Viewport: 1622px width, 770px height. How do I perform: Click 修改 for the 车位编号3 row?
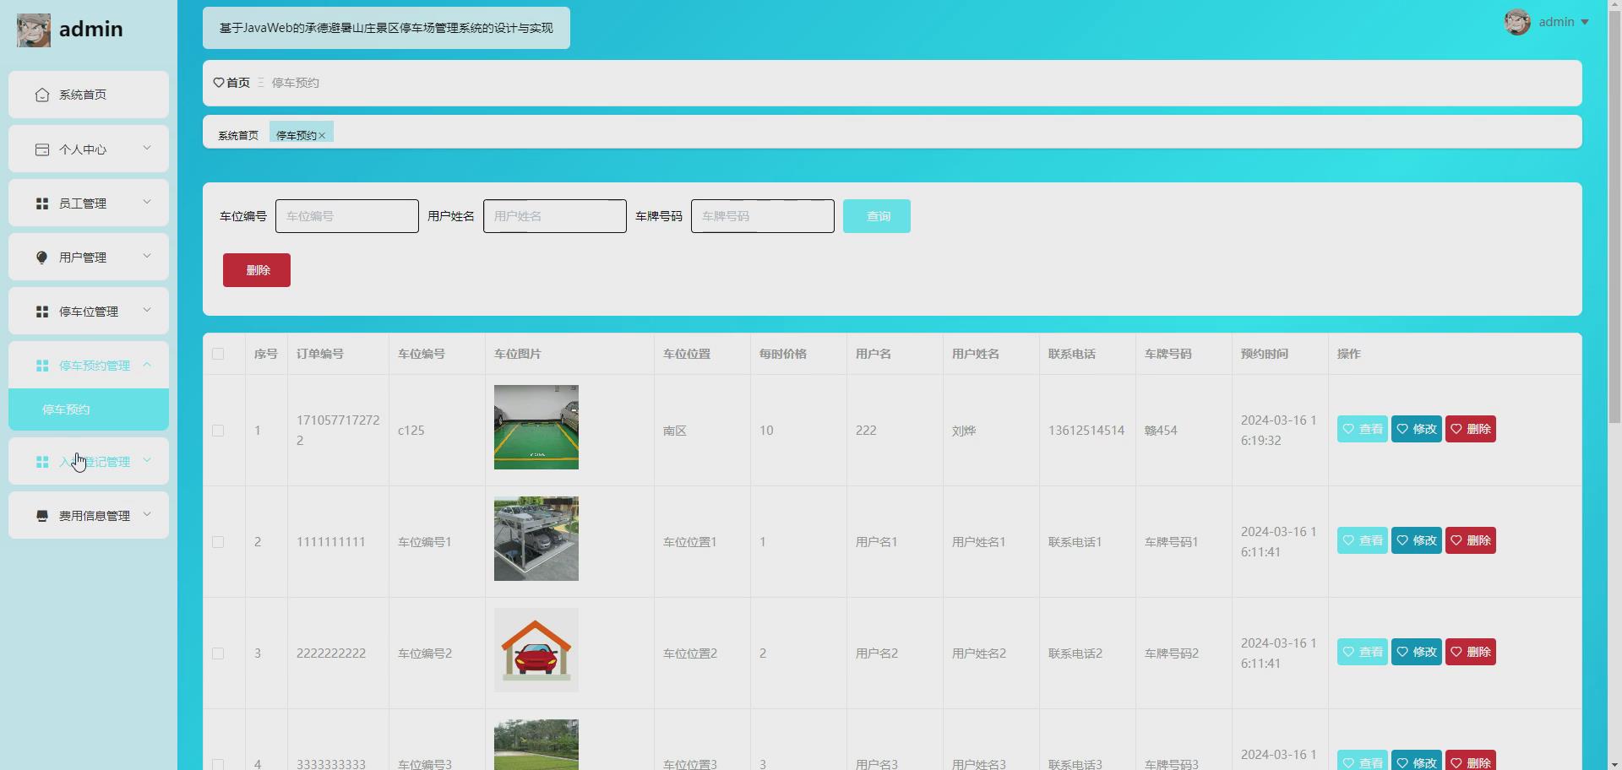point(1416,760)
